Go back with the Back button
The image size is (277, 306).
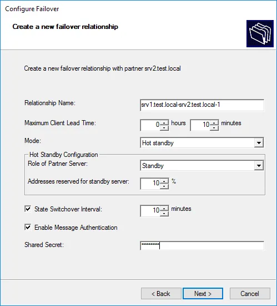point(161,293)
